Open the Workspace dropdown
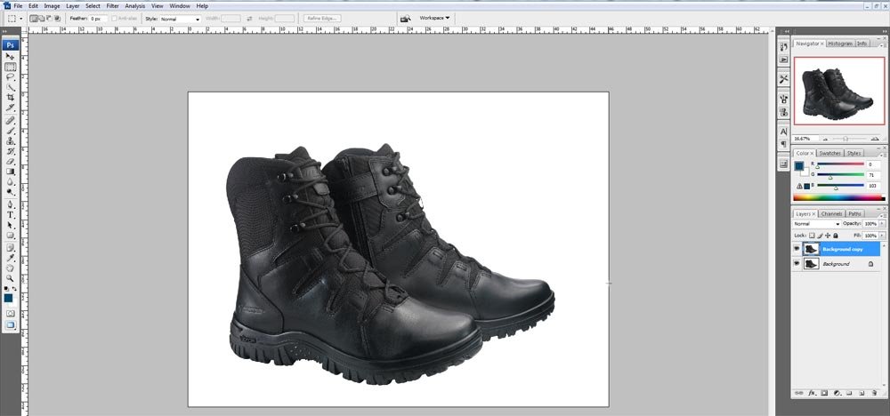The height and width of the screenshot is (416, 890). [434, 18]
